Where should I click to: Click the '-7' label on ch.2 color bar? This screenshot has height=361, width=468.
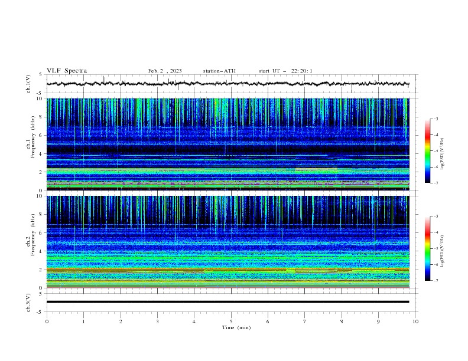[435, 280]
